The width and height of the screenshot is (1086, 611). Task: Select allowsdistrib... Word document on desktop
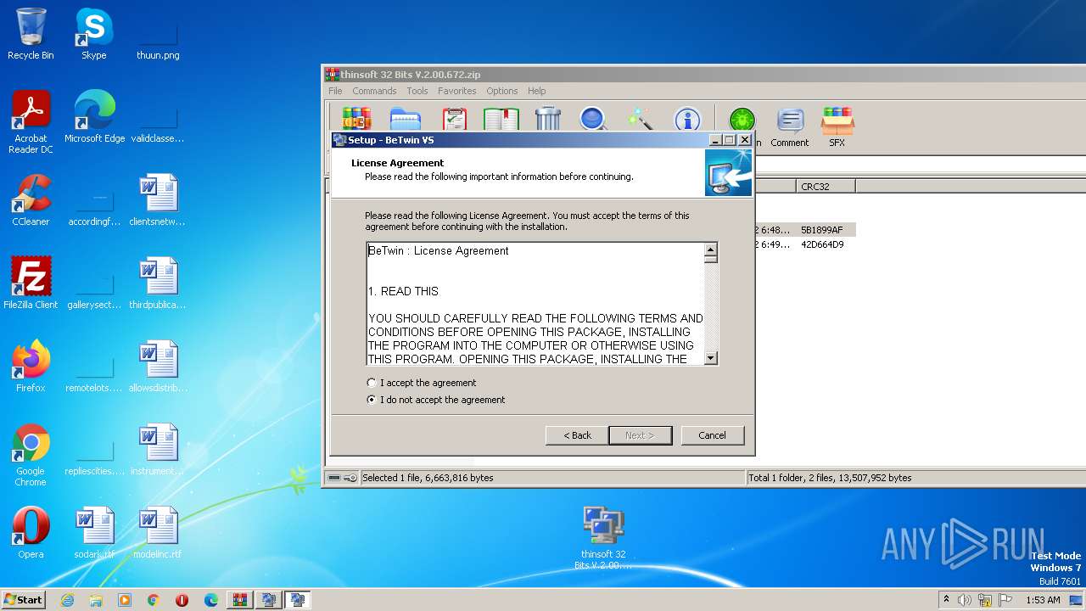pyautogui.click(x=158, y=367)
